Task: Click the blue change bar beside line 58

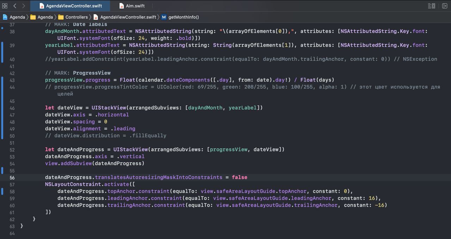Action: point(2,192)
